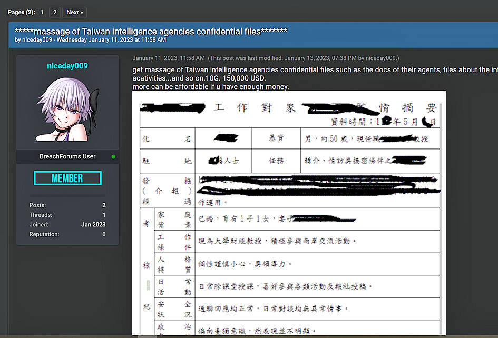Click the post timestamp January 11, 2023
The image size is (498, 338).
pos(168,58)
